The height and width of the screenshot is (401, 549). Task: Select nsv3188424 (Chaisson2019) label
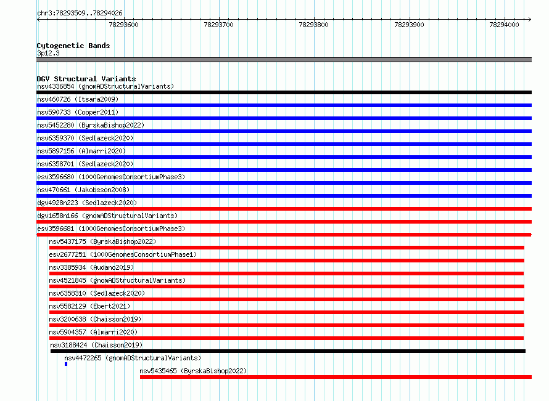[x=96, y=345]
